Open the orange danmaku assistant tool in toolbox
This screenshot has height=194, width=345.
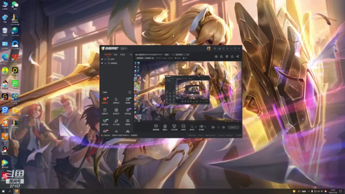point(105,100)
